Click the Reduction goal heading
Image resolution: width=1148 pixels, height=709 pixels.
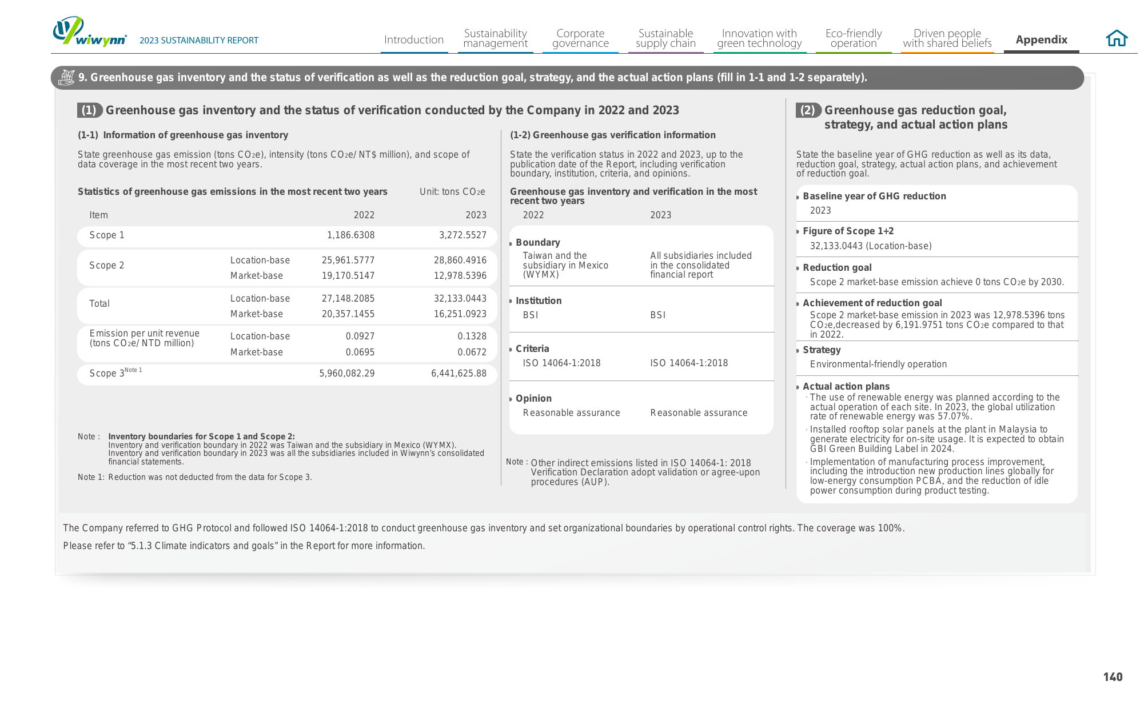837,267
